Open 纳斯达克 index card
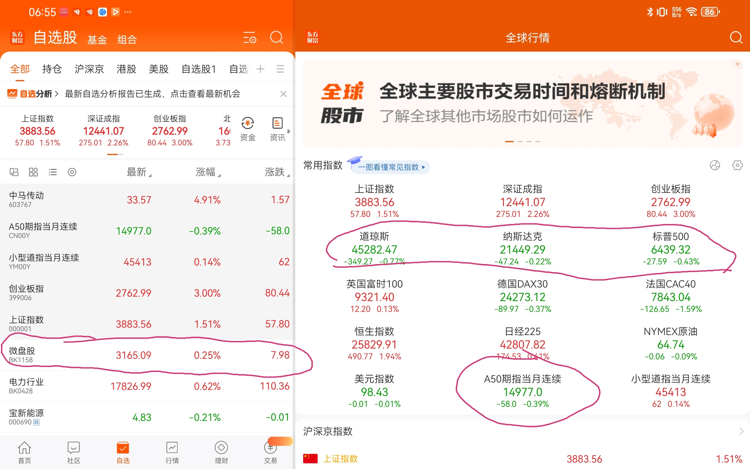The height and width of the screenshot is (469, 750). (x=523, y=249)
